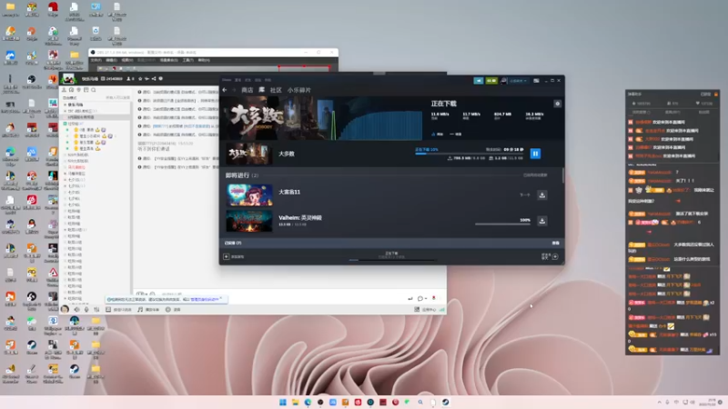728x409 pixels.
Task: Click the taskbar clock
Action: click(710, 402)
